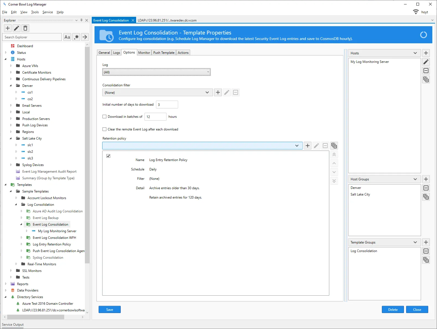Click the delete trash icon in Explorer
Viewport: 437px width, 329px height.
(25, 28)
